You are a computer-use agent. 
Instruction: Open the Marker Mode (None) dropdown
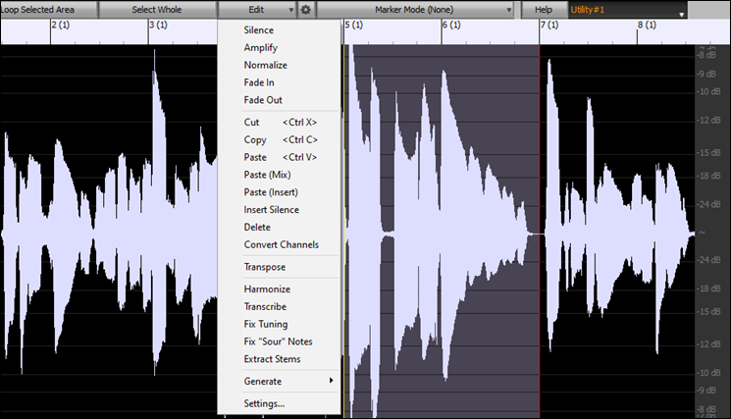tap(417, 10)
